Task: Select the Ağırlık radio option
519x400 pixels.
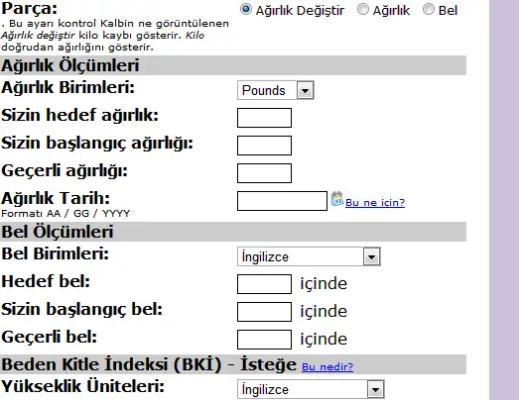Action: click(x=363, y=9)
